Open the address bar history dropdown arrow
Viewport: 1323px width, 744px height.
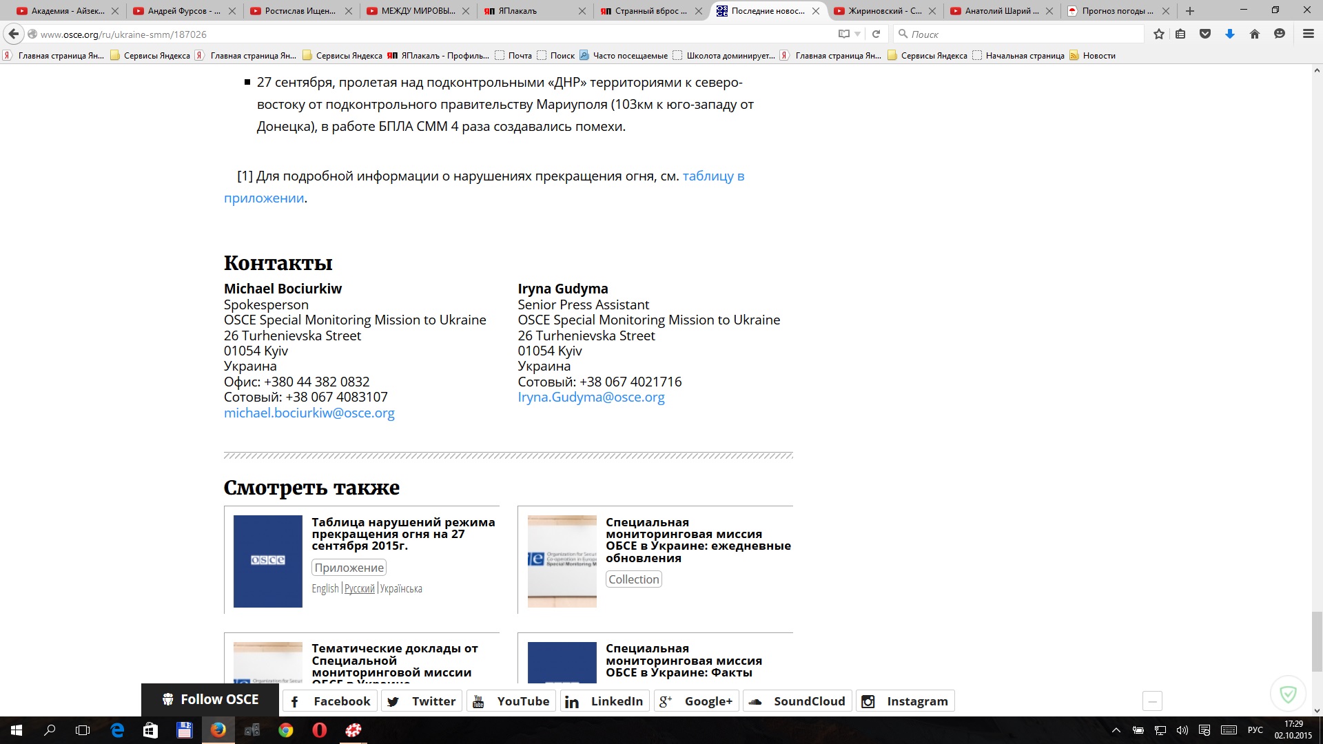[x=858, y=34]
